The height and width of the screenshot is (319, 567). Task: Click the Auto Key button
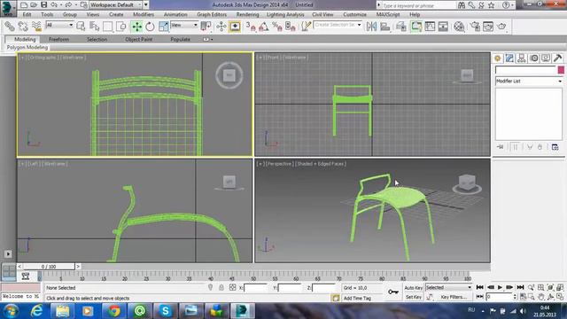[414, 288]
